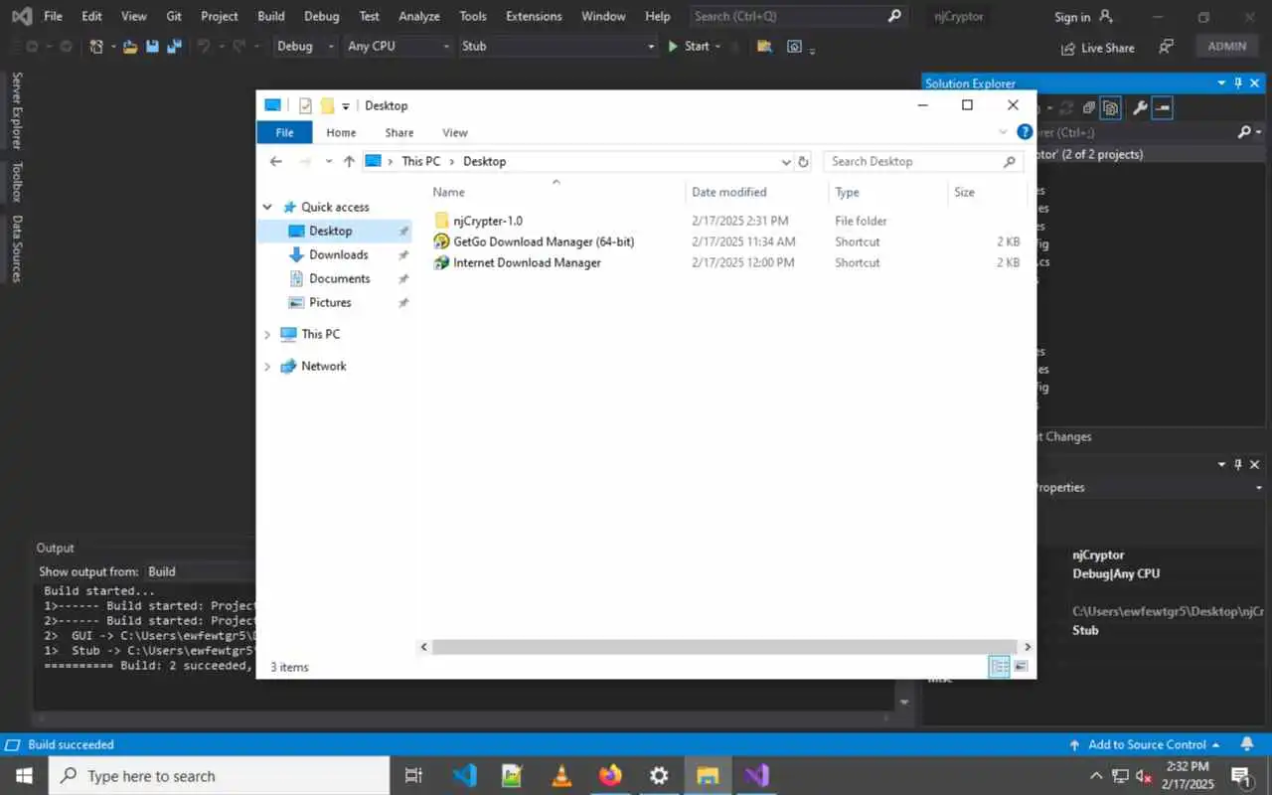Click the Search Desktop field
Image resolution: width=1272 pixels, height=795 pixels.
coord(923,161)
